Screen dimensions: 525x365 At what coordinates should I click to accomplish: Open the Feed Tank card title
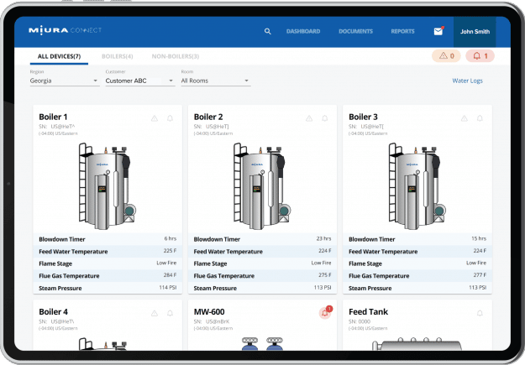tap(368, 312)
